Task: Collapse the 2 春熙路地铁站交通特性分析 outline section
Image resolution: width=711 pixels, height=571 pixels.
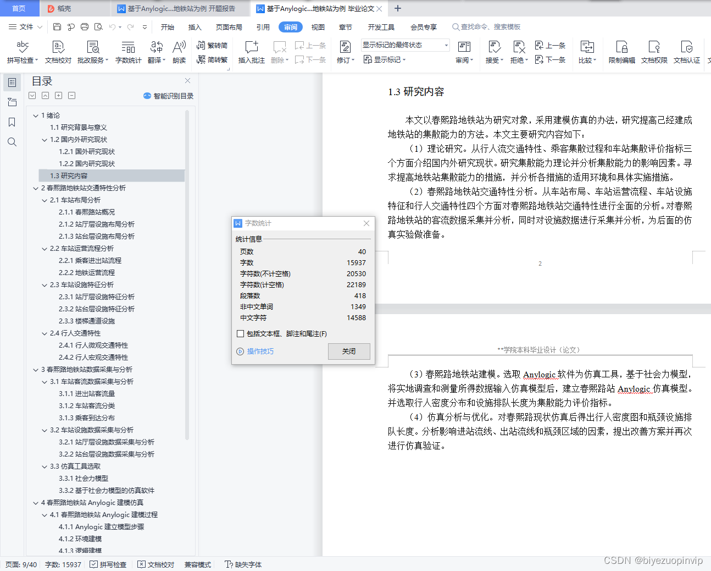Action: [x=36, y=188]
